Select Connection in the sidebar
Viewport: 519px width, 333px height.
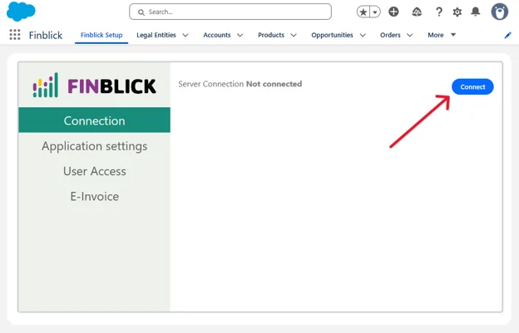94,120
